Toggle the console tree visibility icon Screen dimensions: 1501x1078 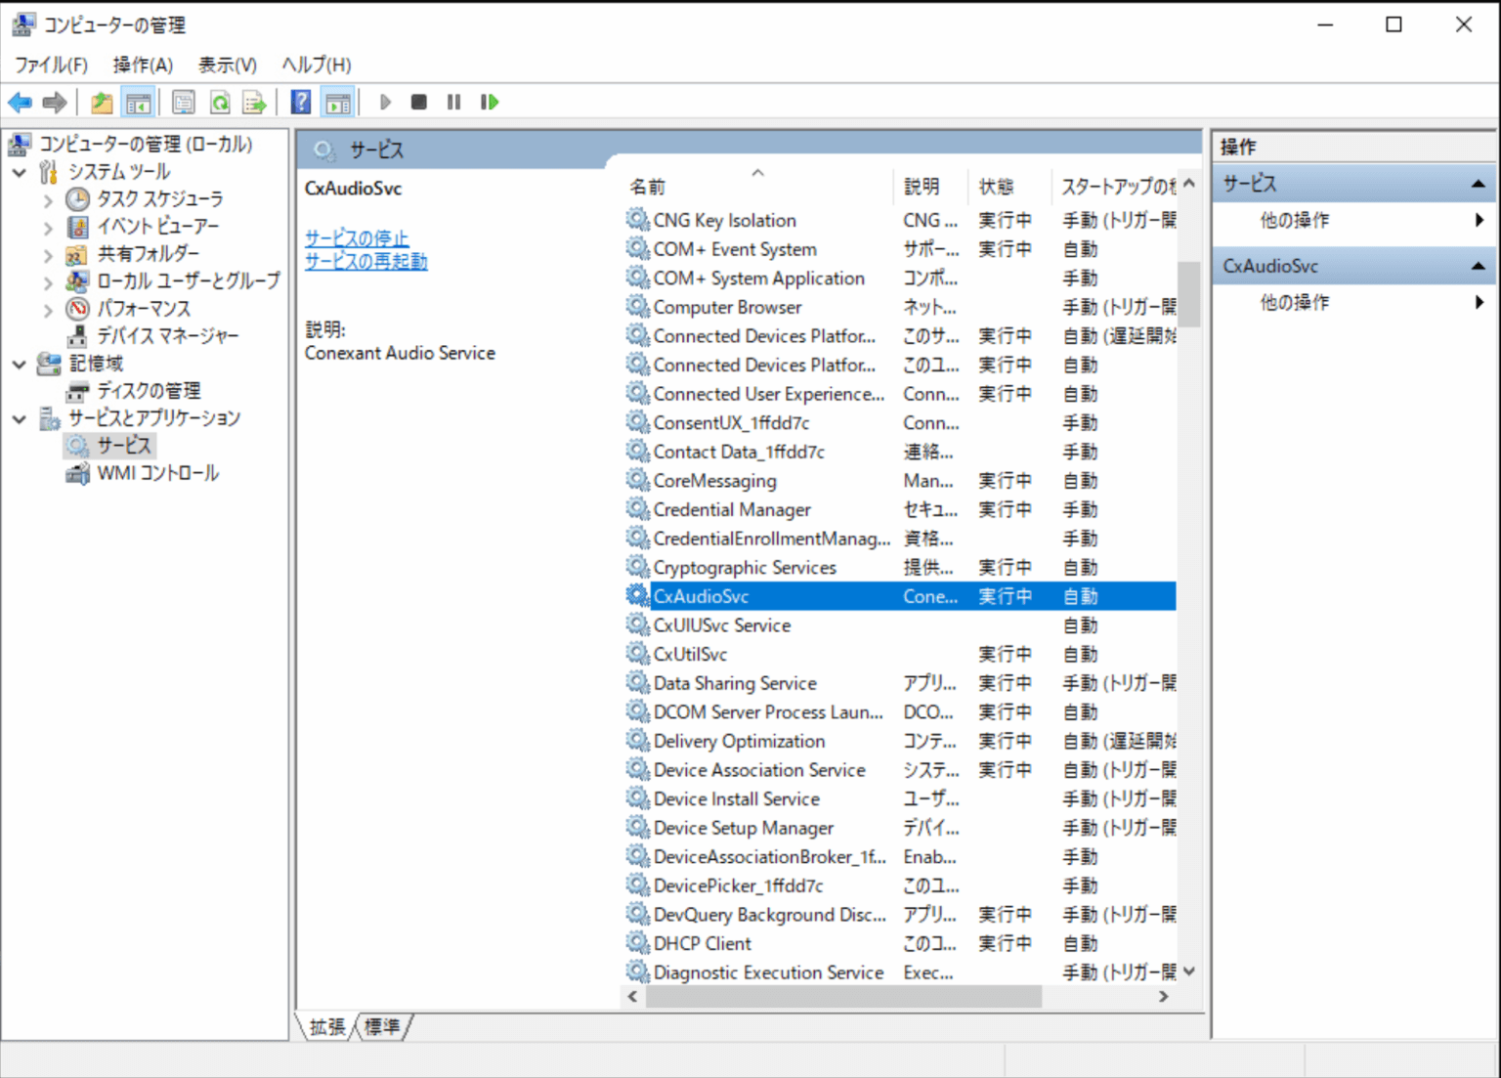[x=138, y=102]
